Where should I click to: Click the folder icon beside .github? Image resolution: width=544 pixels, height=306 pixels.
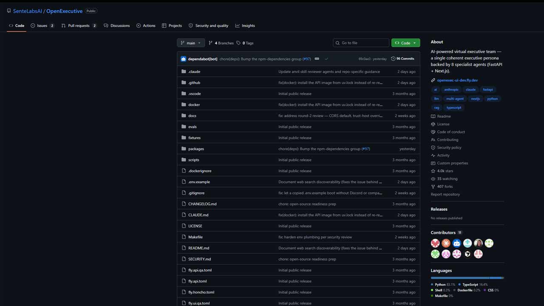tap(184, 82)
